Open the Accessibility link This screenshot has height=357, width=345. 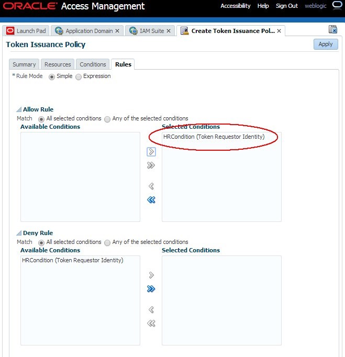235,6
